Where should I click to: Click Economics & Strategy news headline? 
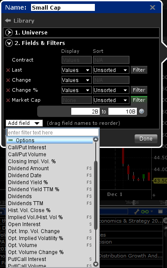coord(131,221)
